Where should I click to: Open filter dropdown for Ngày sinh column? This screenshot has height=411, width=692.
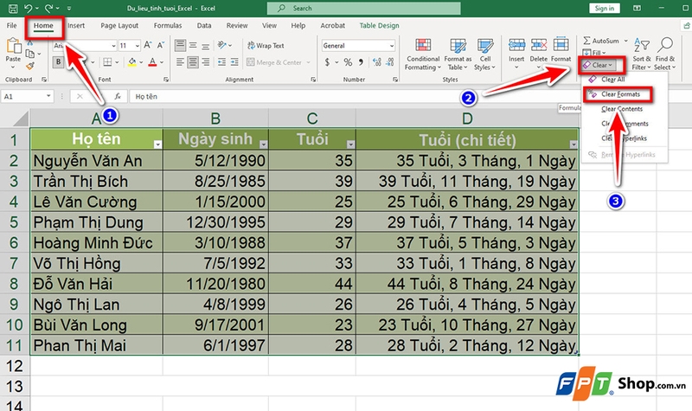tap(264, 144)
